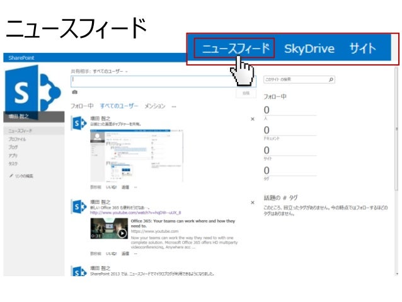402x302 pixels.
Task: Play the Office 365 video thumbnail
Action: click(x=109, y=228)
